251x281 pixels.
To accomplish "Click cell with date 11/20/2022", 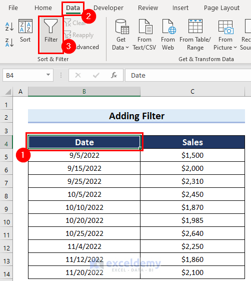I will point(84,272).
